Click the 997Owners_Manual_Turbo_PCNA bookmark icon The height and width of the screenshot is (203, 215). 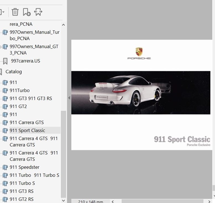[5, 32]
